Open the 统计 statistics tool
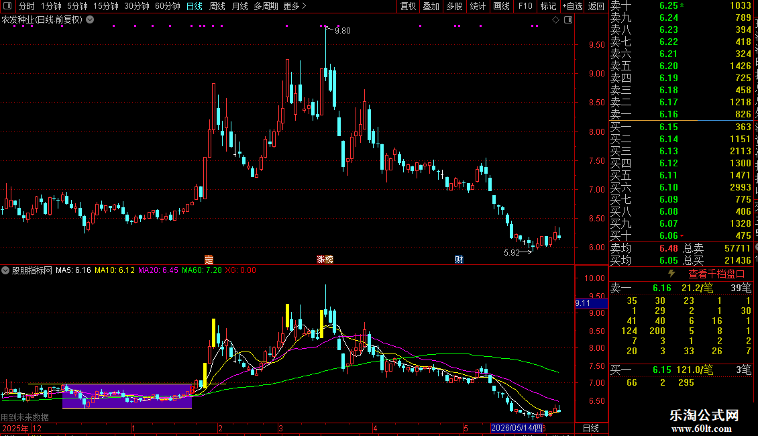This screenshot has width=758, height=436. click(478, 6)
